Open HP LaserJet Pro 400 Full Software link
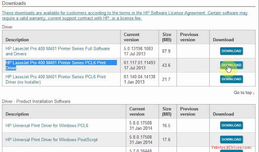 [x=57, y=51]
